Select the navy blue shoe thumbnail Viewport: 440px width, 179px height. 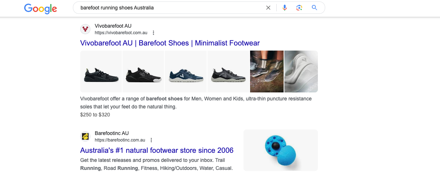pos(186,71)
